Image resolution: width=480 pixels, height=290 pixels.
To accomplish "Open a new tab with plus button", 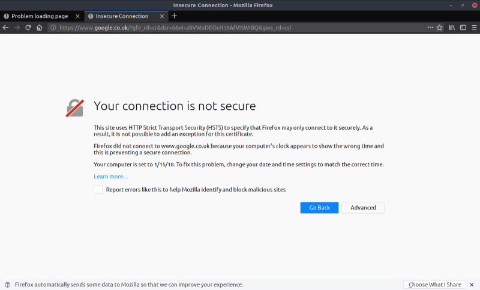I will pos(174,16).
